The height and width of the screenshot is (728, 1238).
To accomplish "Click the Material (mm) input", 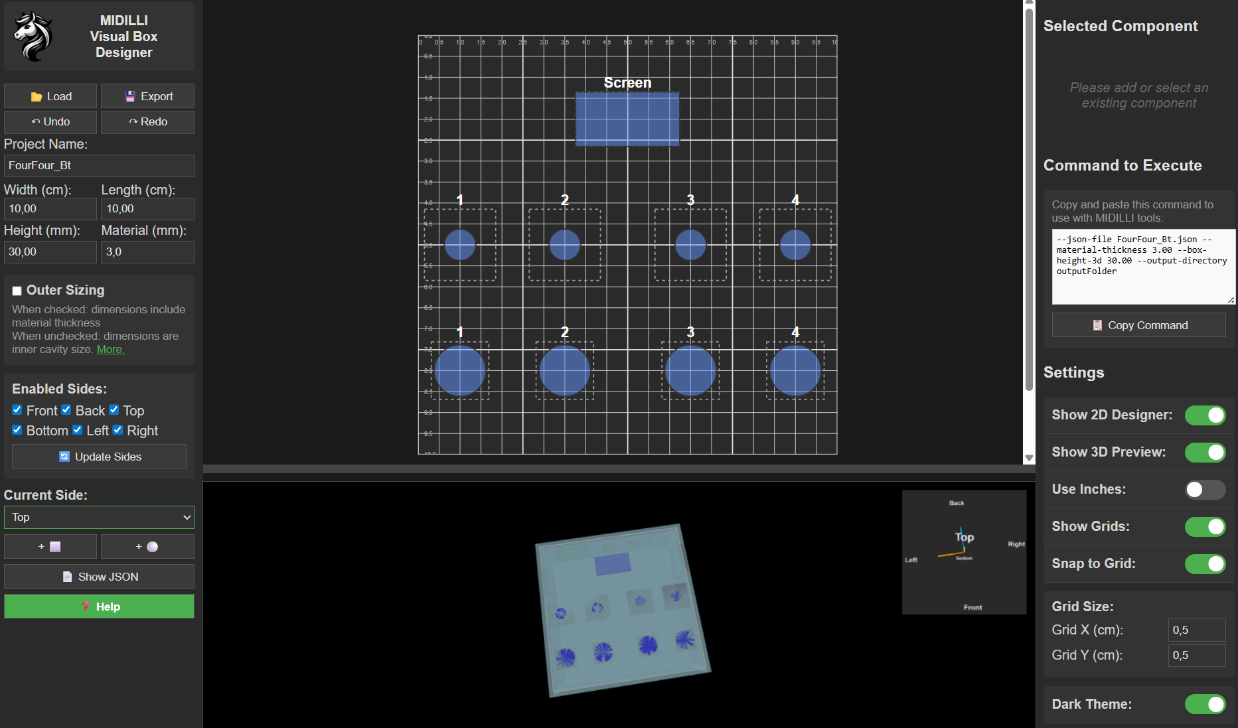I will pyautogui.click(x=147, y=252).
